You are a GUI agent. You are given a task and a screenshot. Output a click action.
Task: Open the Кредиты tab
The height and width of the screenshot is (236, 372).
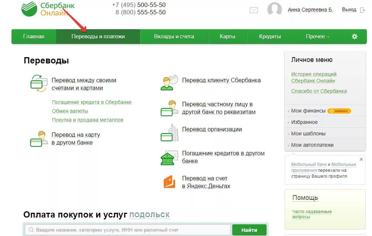click(270, 37)
